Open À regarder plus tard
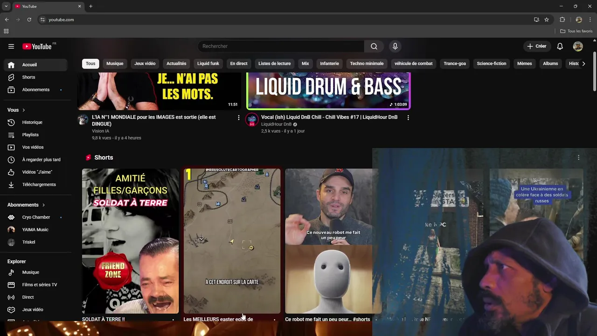Image resolution: width=597 pixels, height=336 pixels. coord(35,160)
